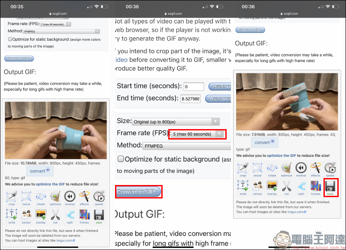346x250 pixels.
Task: Click Use current button beside Start time
Action: (220, 87)
